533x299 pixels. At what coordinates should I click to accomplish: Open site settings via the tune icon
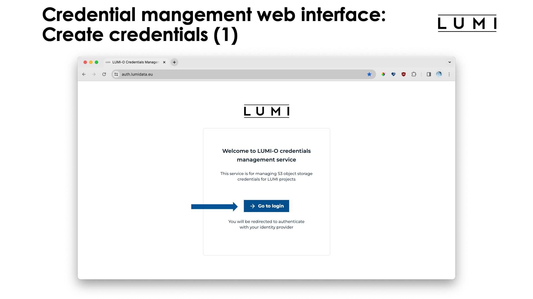pyautogui.click(x=116, y=74)
